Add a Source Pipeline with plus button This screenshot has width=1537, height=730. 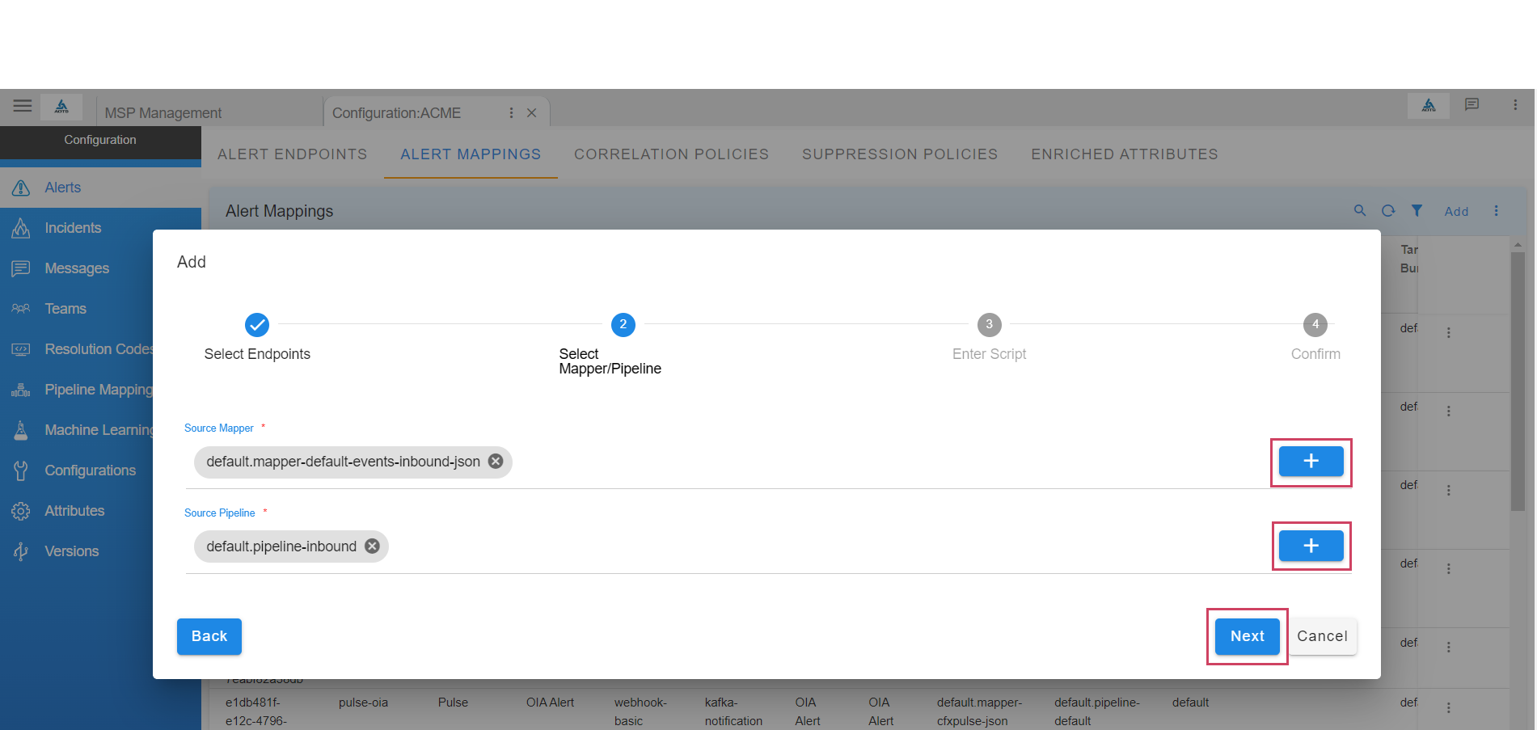pos(1311,546)
